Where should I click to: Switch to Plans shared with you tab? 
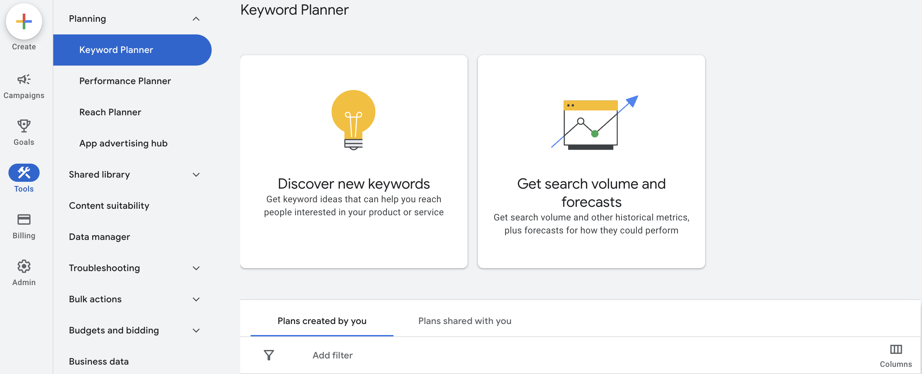click(x=465, y=321)
